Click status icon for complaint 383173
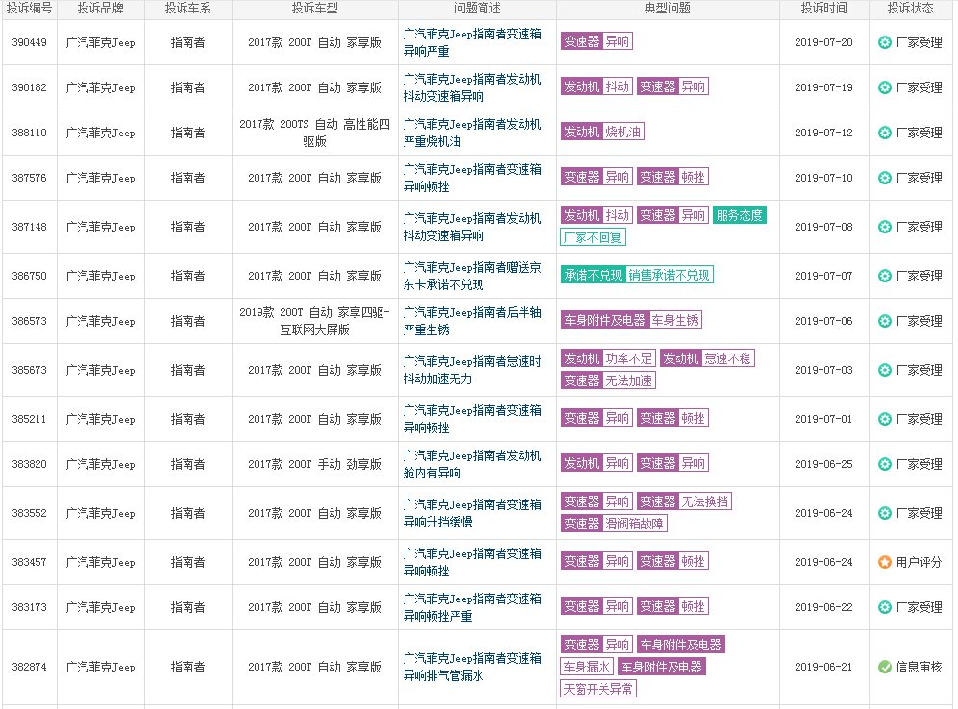 coord(884,607)
